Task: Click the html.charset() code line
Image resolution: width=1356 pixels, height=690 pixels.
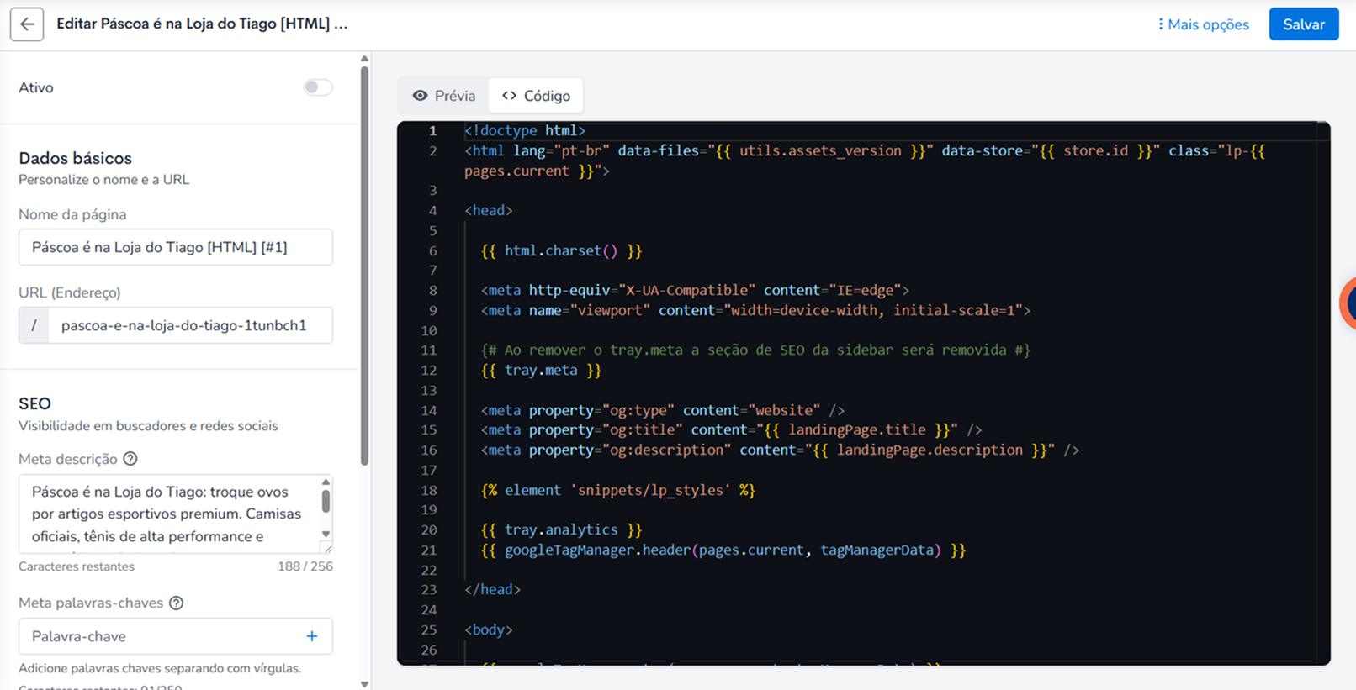Action: point(561,250)
